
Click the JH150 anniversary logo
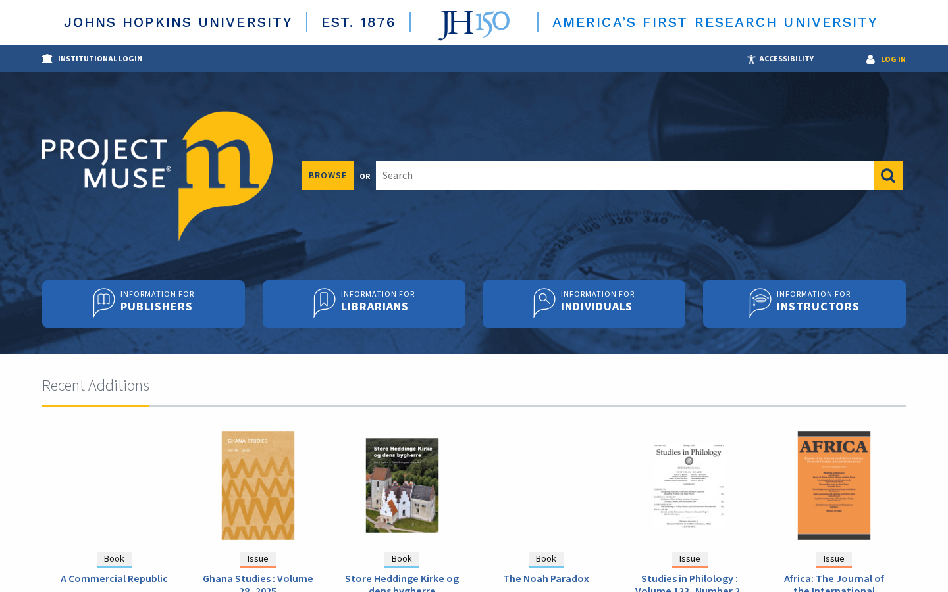(x=474, y=24)
